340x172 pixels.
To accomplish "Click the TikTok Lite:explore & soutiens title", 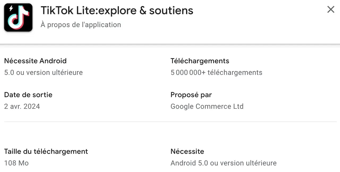I will coord(117,10).
